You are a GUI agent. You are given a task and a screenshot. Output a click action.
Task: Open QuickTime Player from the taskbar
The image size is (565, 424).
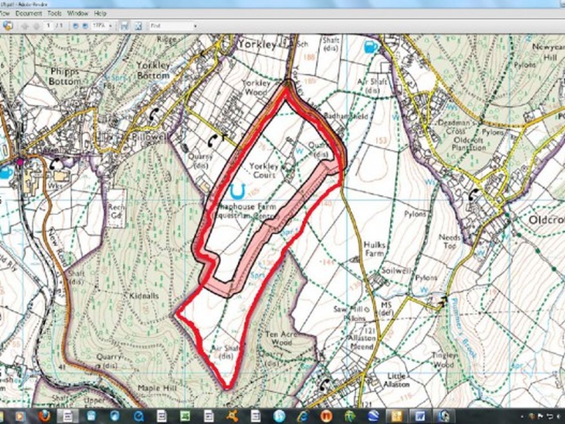coord(139,416)
